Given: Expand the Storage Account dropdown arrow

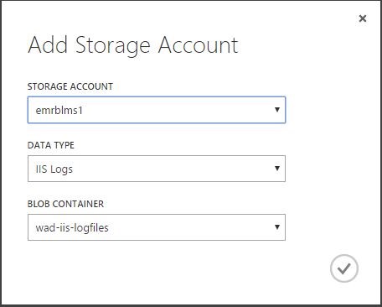Looking at the screenshot, I should [x=277, y=110].
